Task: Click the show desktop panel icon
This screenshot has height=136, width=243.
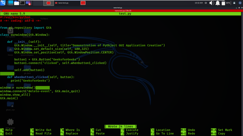Action: pos(11,3)
